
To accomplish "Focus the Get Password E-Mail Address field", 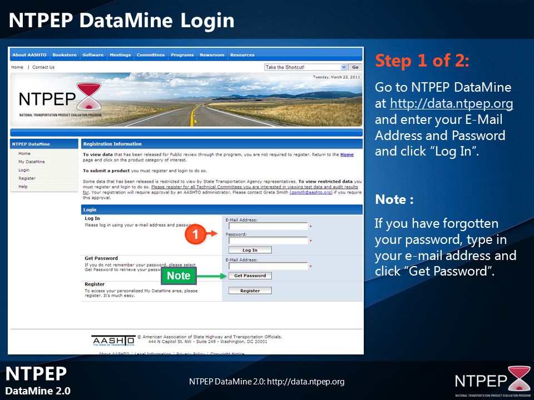I will pyautogui.click(x=268, y=266).
